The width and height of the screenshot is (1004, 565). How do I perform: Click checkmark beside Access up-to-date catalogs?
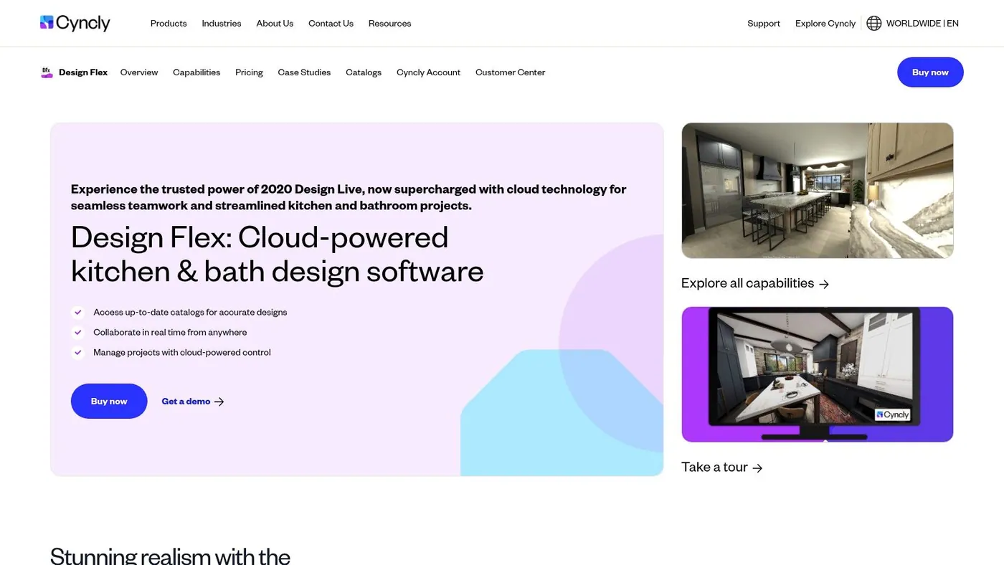[78, 313]
